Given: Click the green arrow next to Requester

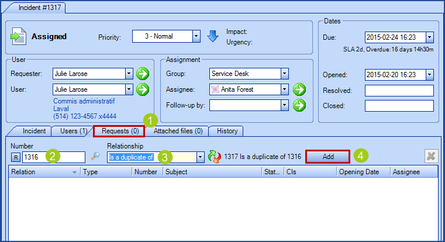Looking at the screenshot, I should [143, 74].
